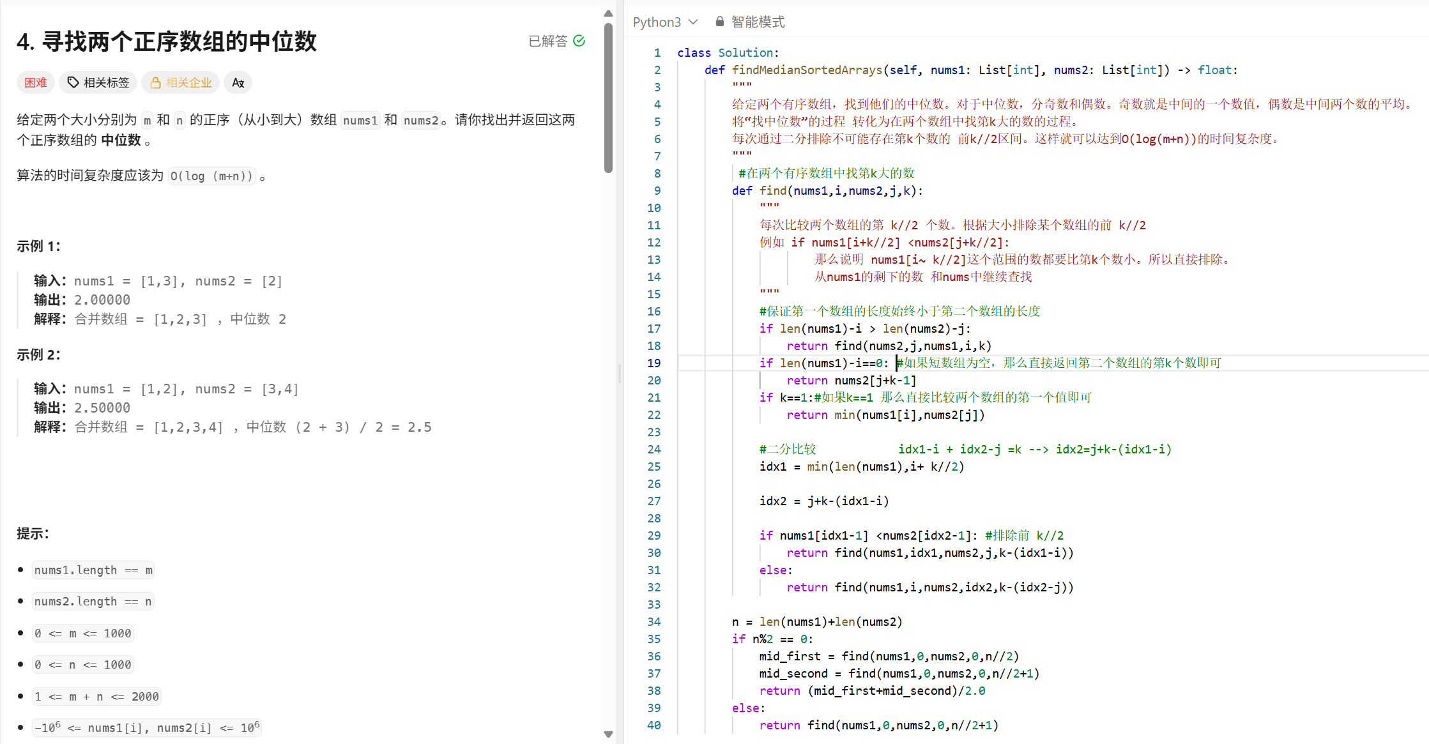The height and width of the screenshot is (744, 1429).
Task: Click the lock icon beside 智能模式
Action: pos(720,22)
